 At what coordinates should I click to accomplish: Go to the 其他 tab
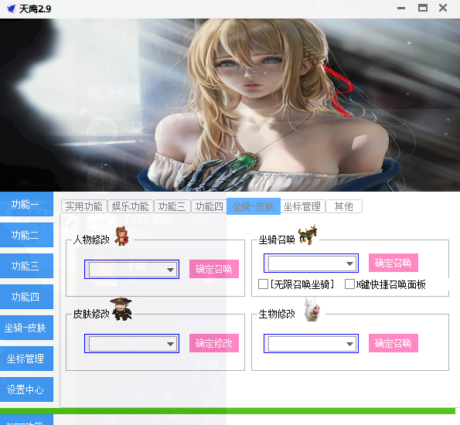(344, 206)
